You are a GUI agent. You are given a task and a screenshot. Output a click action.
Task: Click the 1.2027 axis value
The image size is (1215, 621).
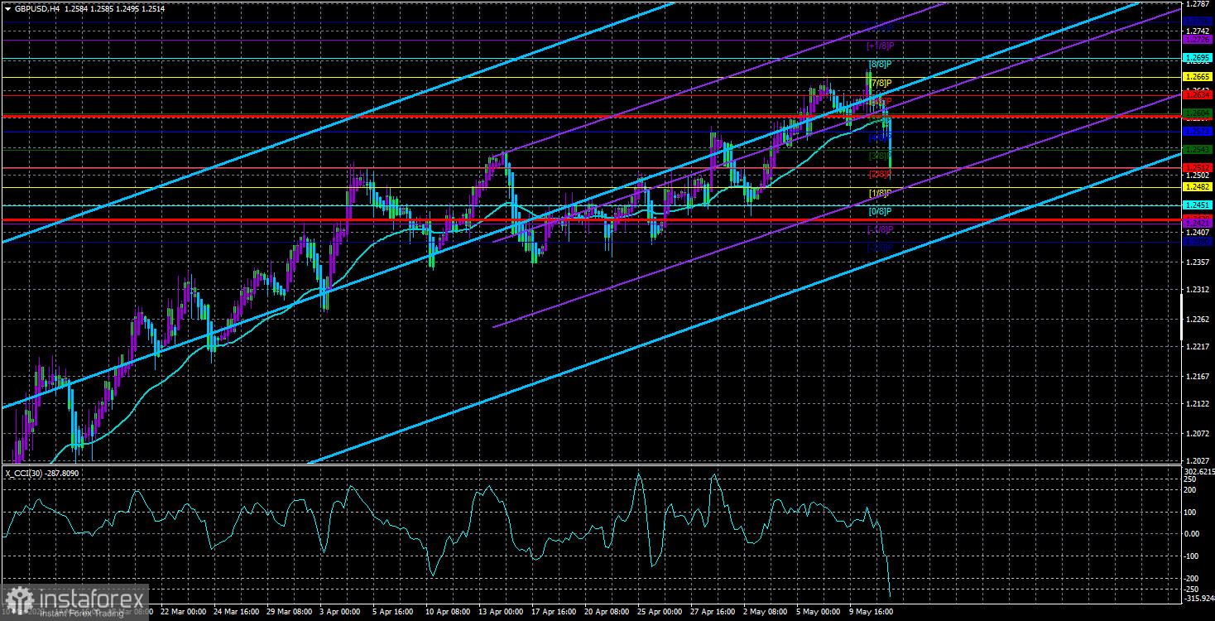click(1198, 461)
